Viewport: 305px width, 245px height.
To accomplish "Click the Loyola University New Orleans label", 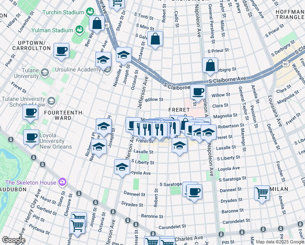I will (55, 141).
